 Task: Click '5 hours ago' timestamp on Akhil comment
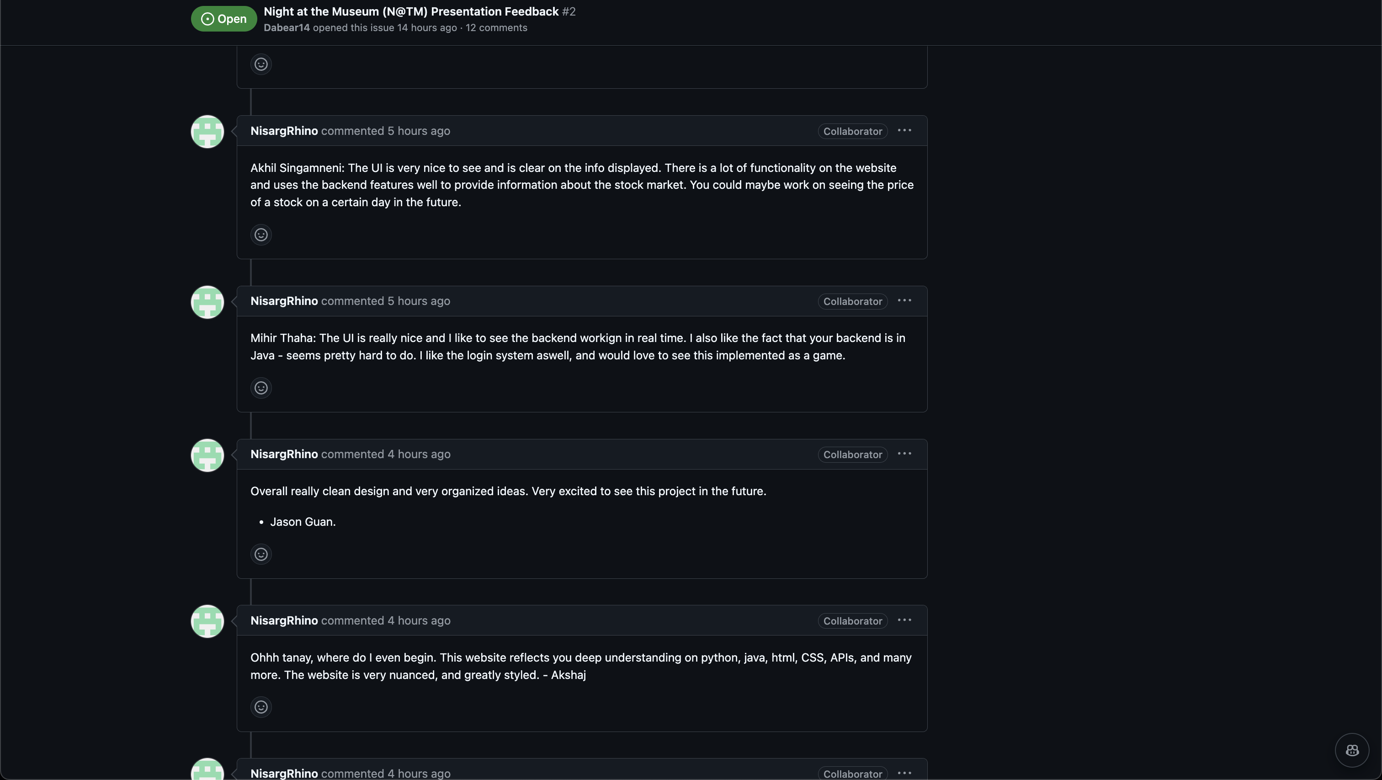419,131
